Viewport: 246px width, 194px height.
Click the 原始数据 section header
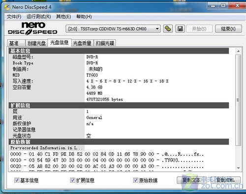coord(119,142)
